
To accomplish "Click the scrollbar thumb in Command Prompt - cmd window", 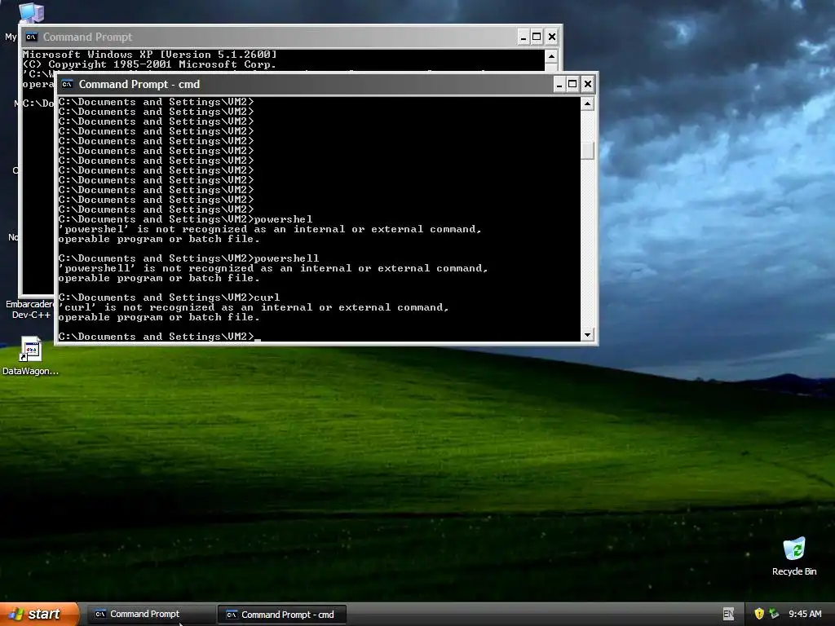I will coord(587,151).
